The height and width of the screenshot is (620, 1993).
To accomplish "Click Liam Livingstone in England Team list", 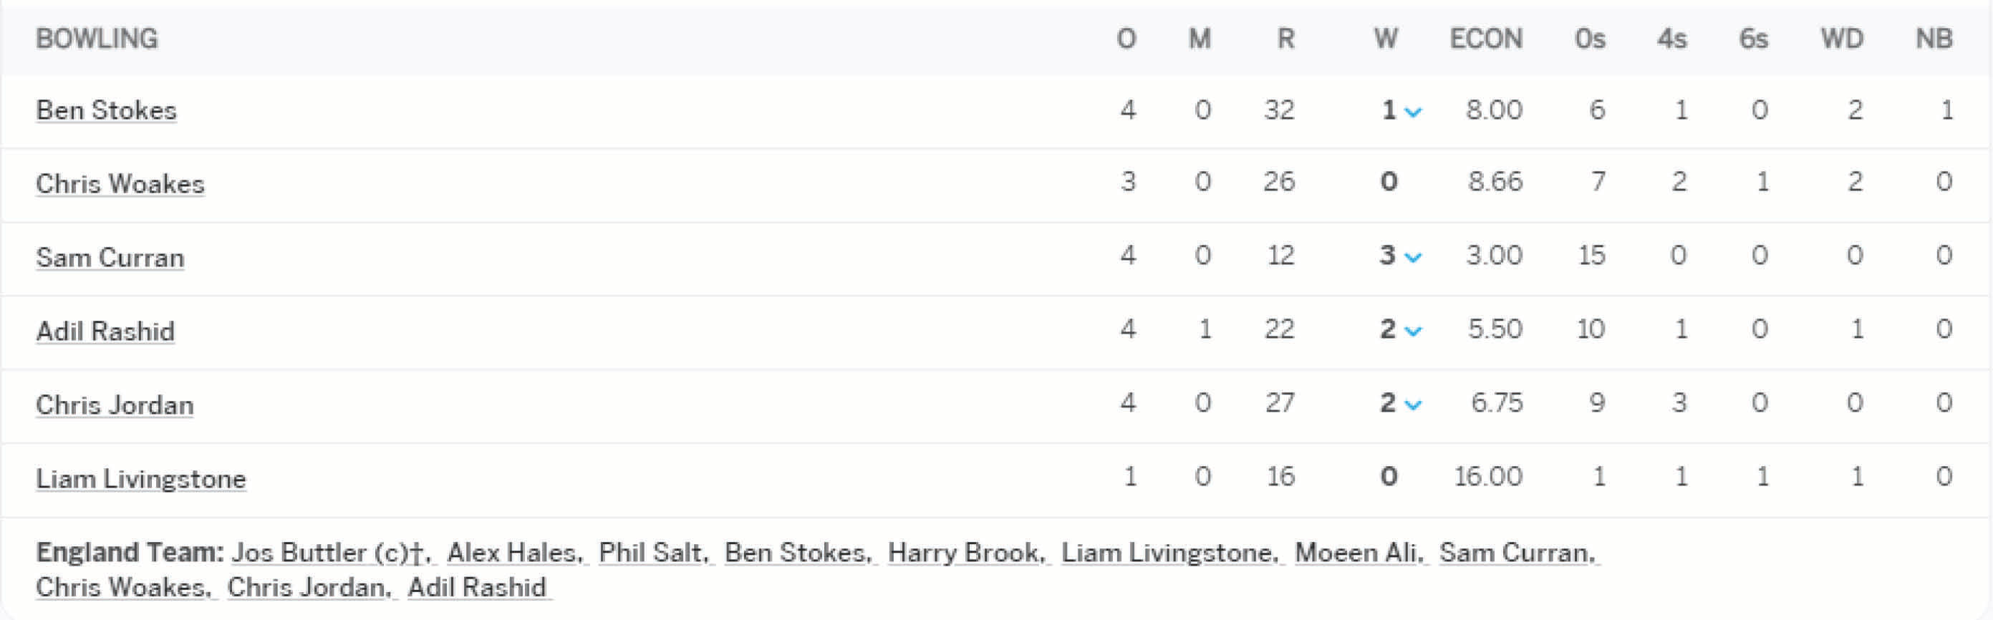I will point(1168,553).
